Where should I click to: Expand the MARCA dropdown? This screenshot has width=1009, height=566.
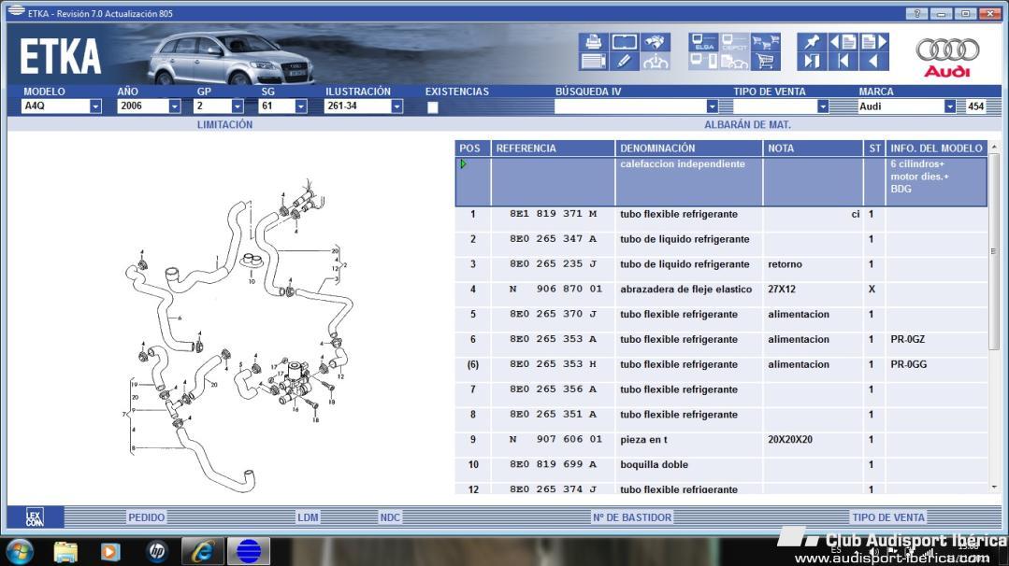[950, 106]
